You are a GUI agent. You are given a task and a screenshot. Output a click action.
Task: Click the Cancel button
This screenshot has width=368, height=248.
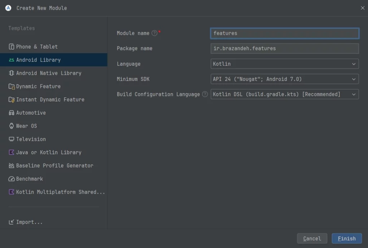pos(312,239)
